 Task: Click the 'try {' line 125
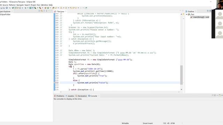point(71,66)
